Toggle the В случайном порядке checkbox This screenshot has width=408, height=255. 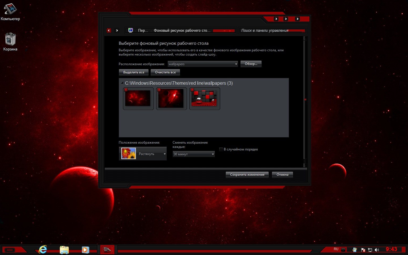pos(221,149)
